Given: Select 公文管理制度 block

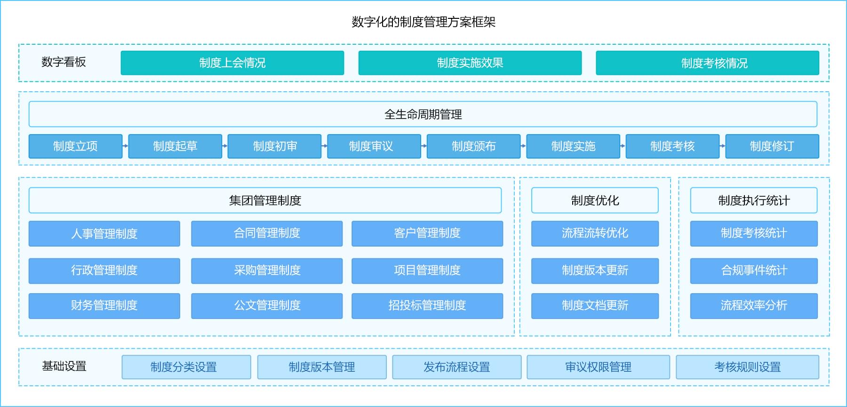Looking at the screenshot, I should (267, 306).
